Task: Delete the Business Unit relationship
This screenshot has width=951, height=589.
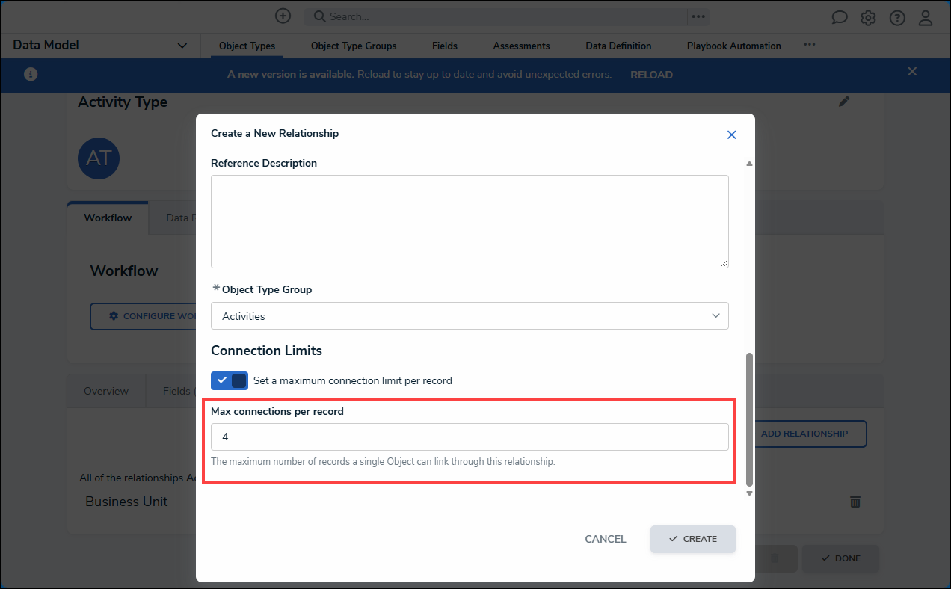Action: 855,502
